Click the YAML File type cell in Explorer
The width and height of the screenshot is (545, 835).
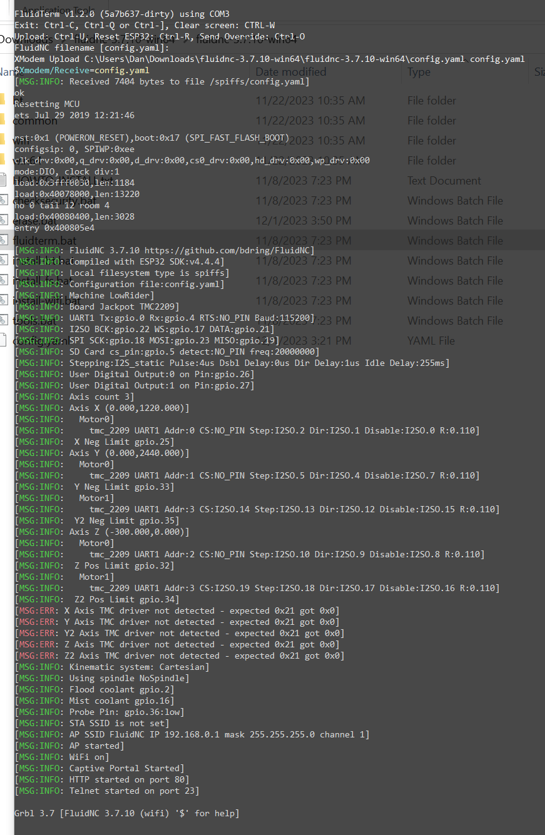[431, 341]
